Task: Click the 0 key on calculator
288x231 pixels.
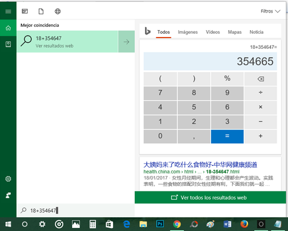Action: pos(160,136)
